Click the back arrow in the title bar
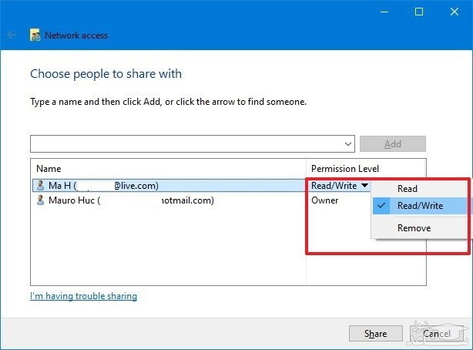473x350 pixels. (12, 35)
